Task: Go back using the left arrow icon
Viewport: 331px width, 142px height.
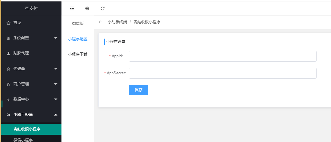Action: [100, 22]
